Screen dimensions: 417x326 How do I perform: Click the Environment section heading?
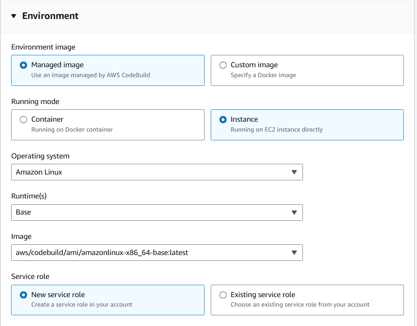pos(50,16)
